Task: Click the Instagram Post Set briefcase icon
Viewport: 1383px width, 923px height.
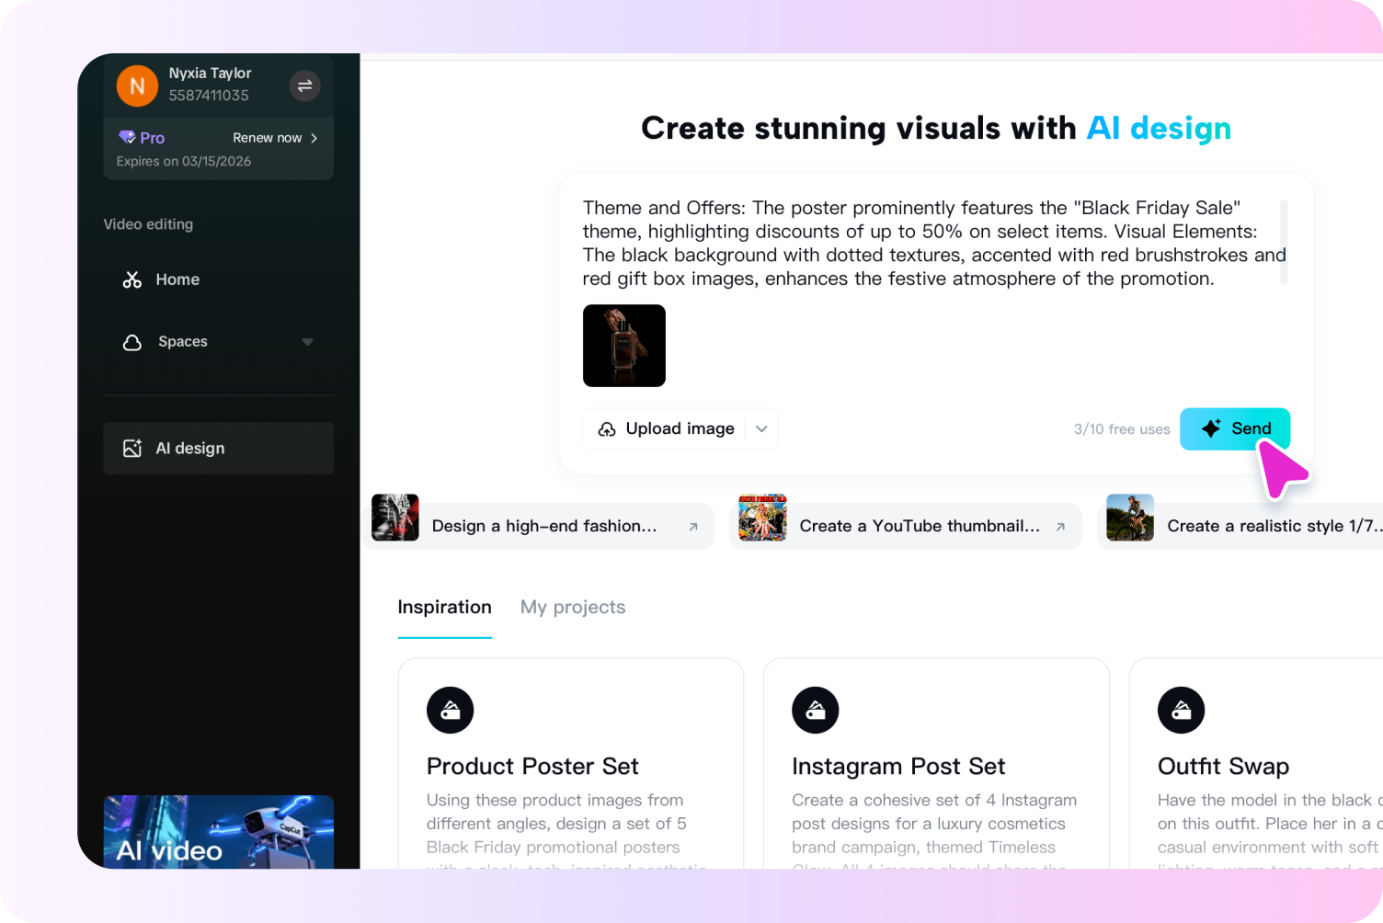Action: click(x=816, y=710)
